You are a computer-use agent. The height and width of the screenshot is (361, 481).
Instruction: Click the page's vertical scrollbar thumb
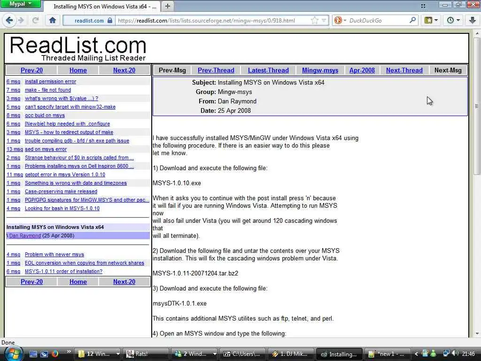[x=477, y=106]
